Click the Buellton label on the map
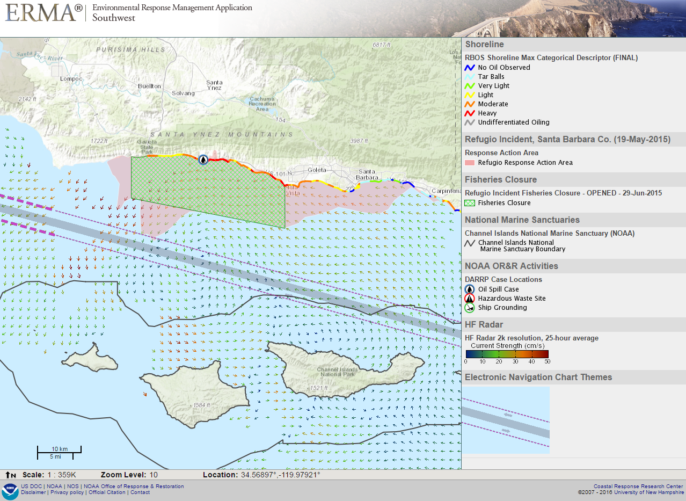Image resolution: width=686 pixels, height=501 pixels. 149,86
